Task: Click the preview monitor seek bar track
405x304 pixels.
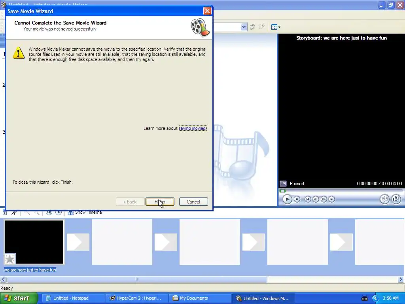Action: 341,191
